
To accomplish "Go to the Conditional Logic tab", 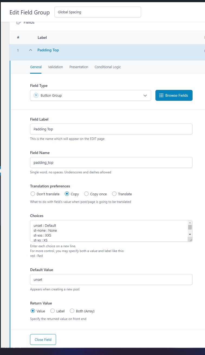I will click(108, 67).
